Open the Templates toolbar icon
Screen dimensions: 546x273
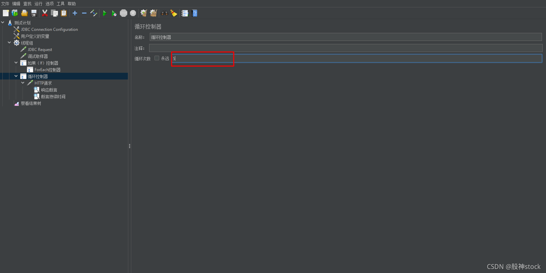pyautogui.click(x=15, y=13)
